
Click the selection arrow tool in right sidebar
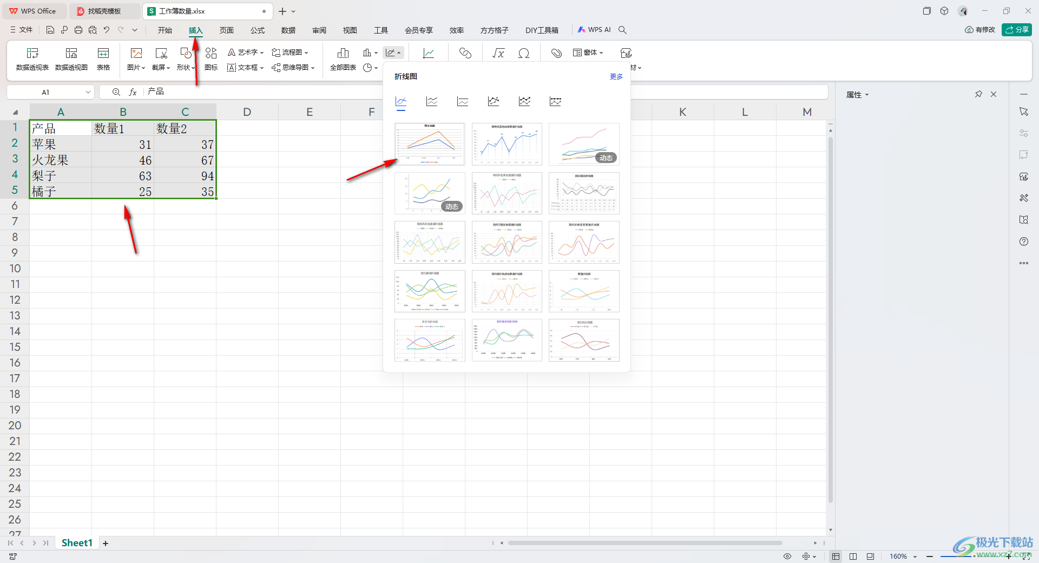pos(1024,112)
